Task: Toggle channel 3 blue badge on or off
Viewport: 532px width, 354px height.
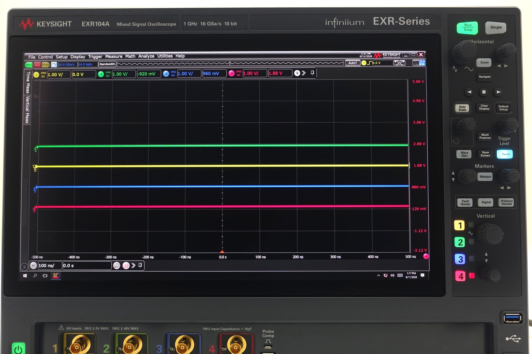Action: [x=166, y=74]
